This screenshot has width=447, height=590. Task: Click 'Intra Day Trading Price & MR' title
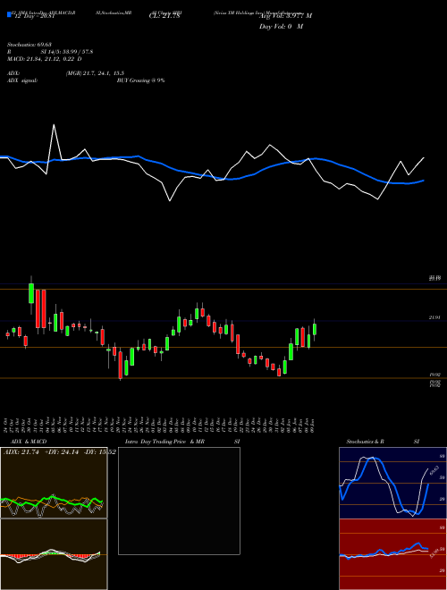tap(164, 442)
